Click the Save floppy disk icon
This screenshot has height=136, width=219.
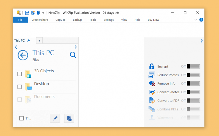(x=27, y=13)
